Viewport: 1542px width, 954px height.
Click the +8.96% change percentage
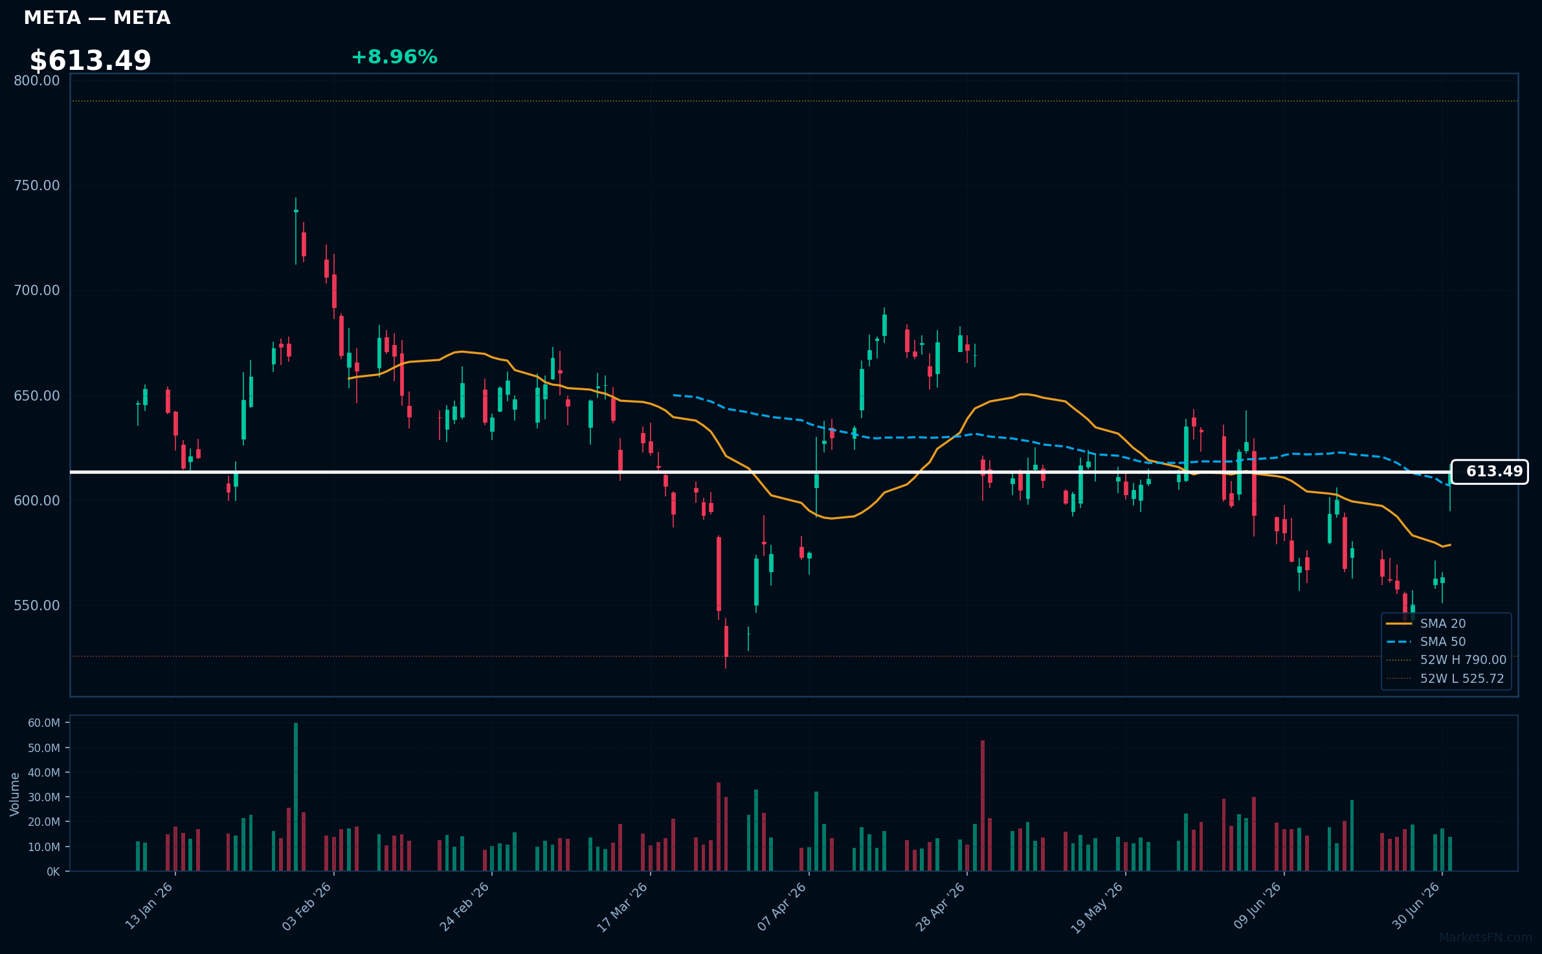(394, 57)
